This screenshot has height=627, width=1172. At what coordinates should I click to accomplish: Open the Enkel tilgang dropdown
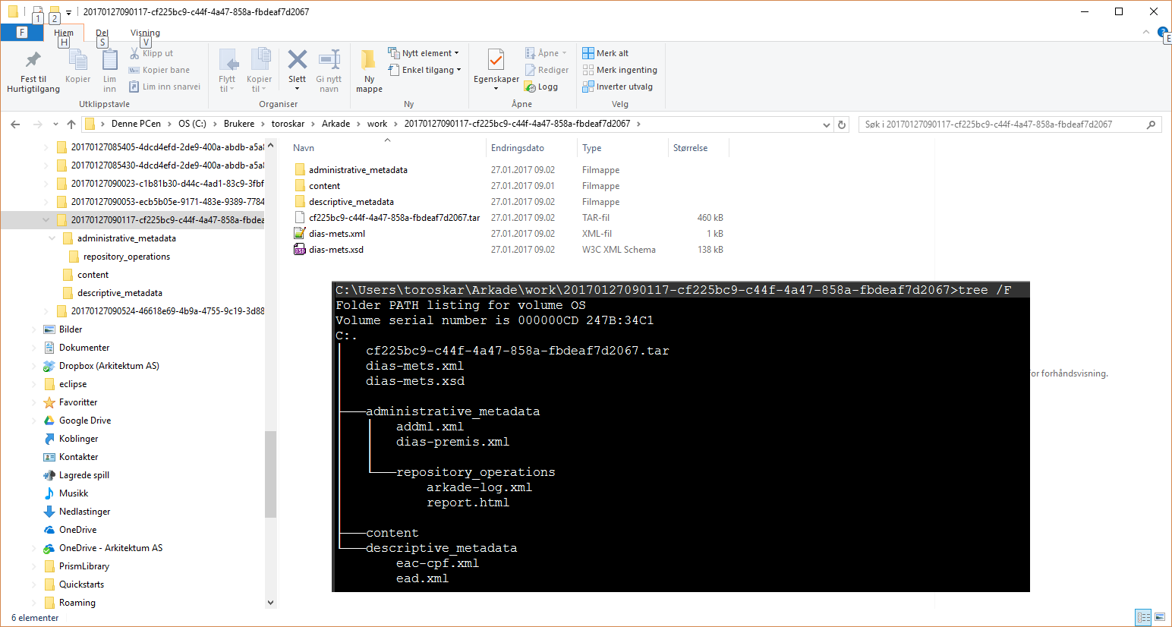(425, 70)
